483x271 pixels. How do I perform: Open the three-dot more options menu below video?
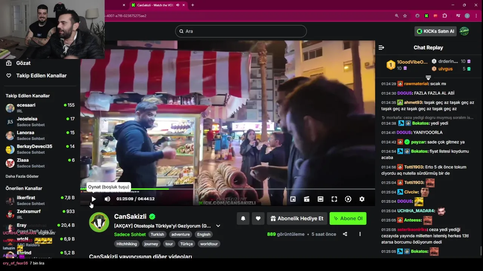360,234
